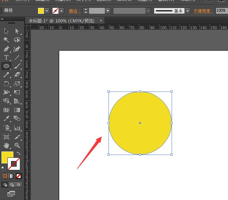Select the Zoom magnifier tool
The height and width of the screenshot is (200, 228).
pyautogui.click(x=17, y=145)
